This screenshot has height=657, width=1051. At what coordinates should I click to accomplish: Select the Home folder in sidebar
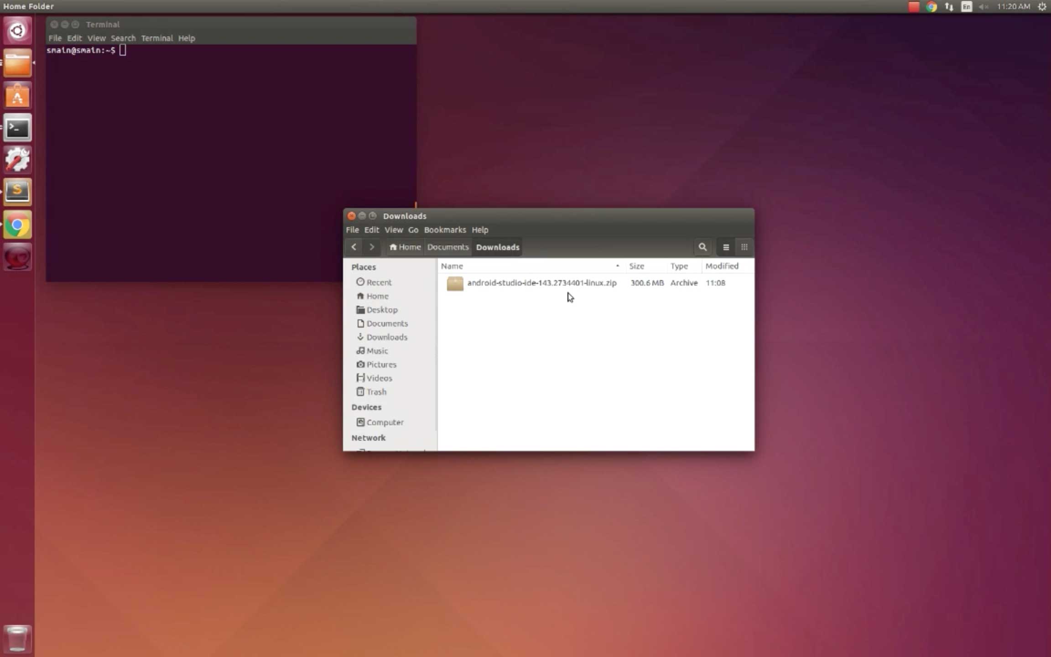click(x=377, y=295)
